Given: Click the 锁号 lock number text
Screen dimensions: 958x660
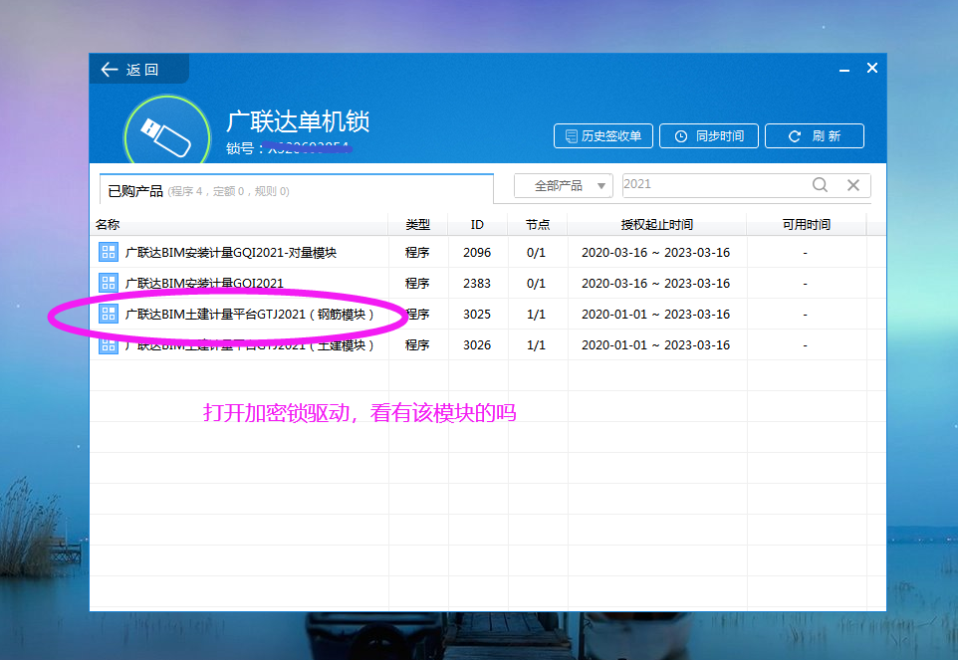Looking at the screenshot, I should click(290, 147).
